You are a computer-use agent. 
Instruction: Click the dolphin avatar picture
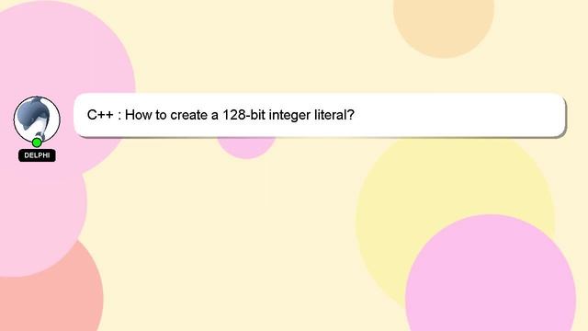click(x=37, y=120)
